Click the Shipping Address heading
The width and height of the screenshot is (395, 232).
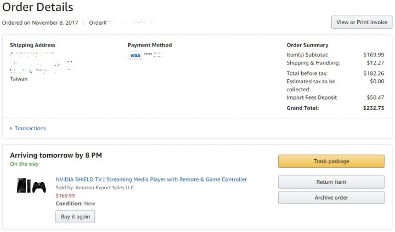pyautogui.click(x=32, y=45)
